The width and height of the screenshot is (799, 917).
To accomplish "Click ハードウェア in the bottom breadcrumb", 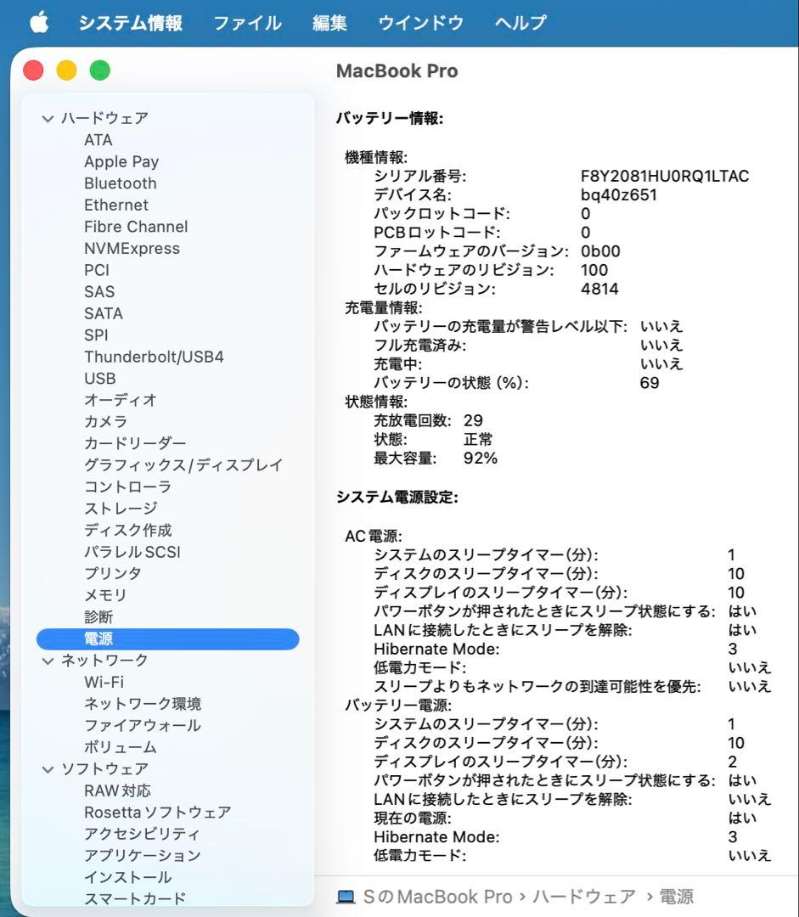I will (x=580, y=896).
